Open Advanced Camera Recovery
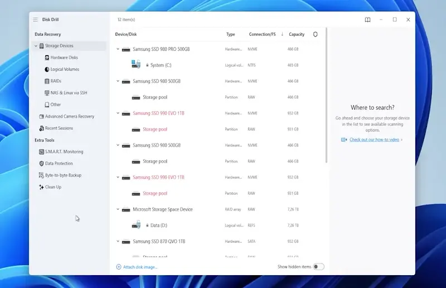The height and width of the screenshot is (288, 446). [70, 116]
